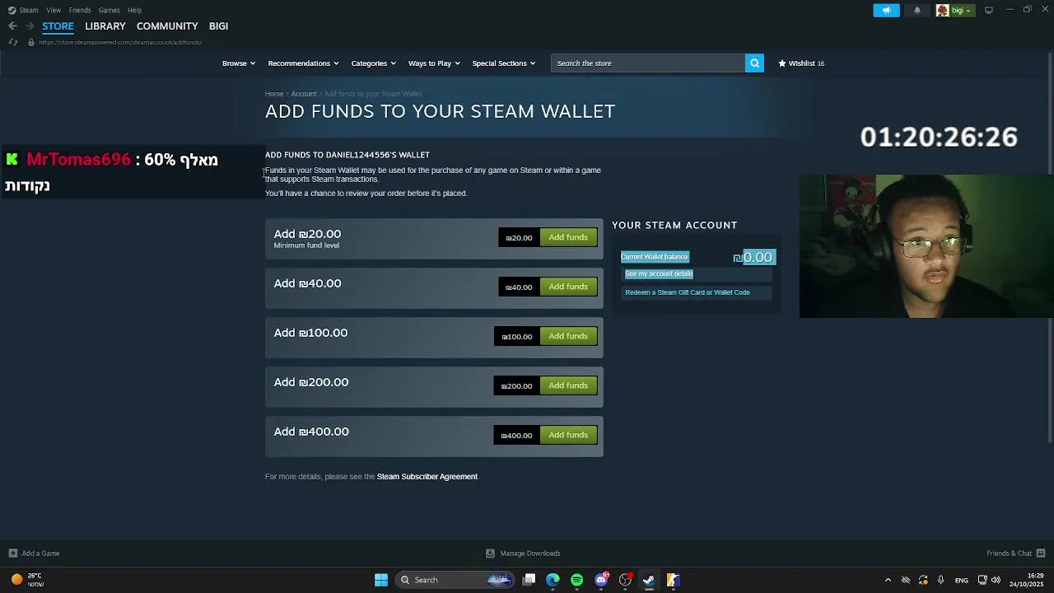
Task: Open the Counter-Strike taskbar icon
Action: 673,580
